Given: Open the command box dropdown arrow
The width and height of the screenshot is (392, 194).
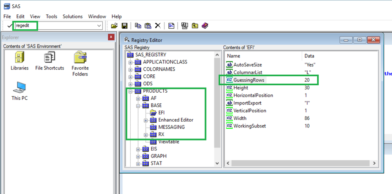Looking at the screenshot, I should click(99, 26).
